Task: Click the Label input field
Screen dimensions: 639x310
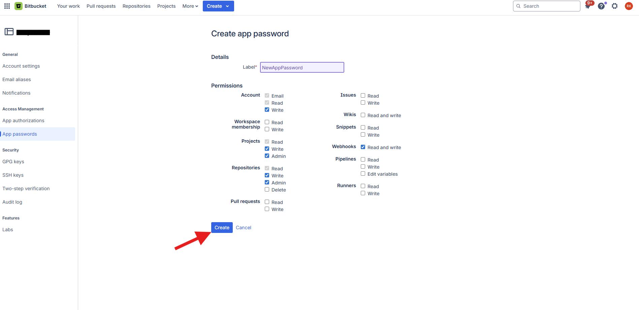Action: pos(302,67)
